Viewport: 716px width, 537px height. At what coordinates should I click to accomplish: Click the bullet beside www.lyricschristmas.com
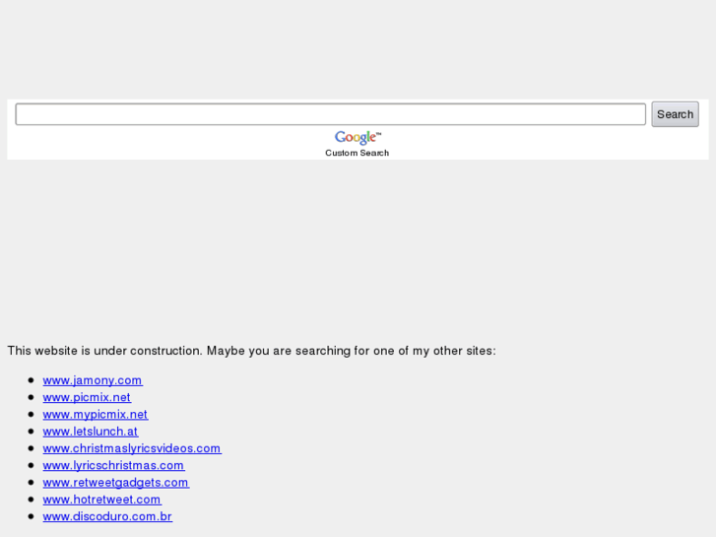tap(31, 465)
